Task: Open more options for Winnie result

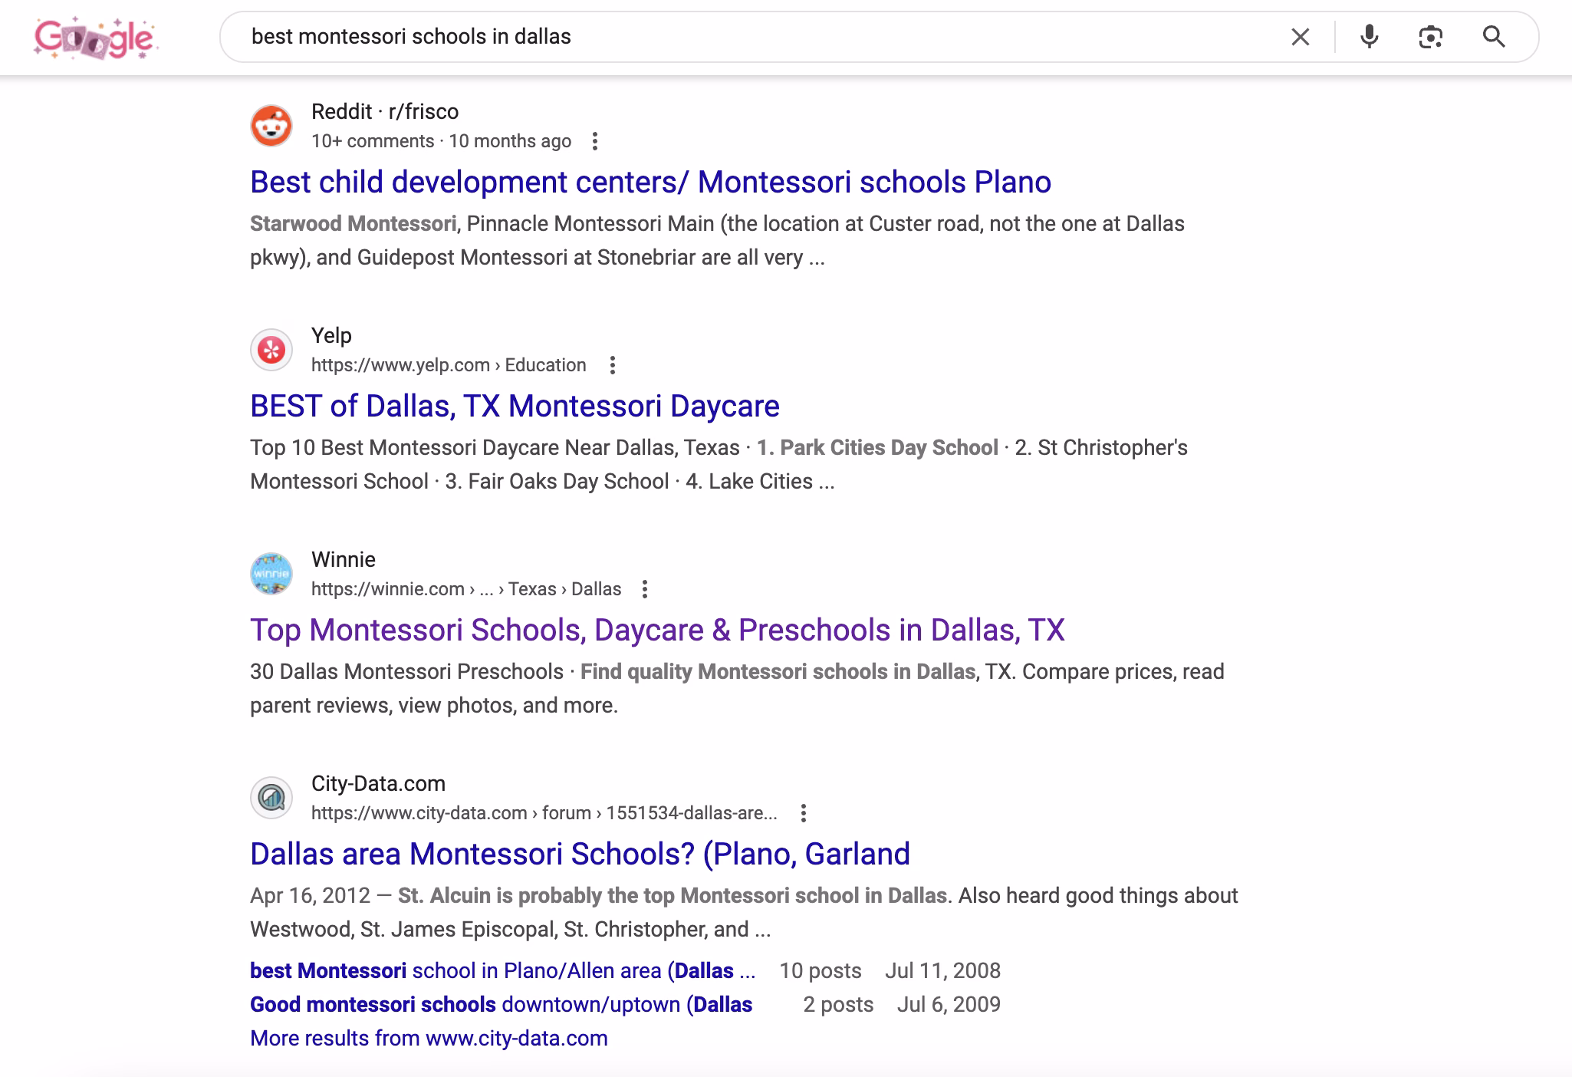Action: (645, 589)
